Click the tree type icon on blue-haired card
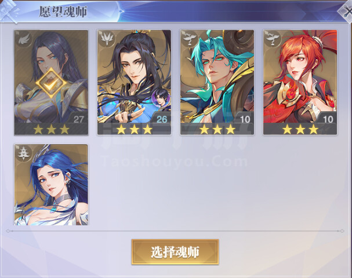352x278 pixels. coord(24,153)
